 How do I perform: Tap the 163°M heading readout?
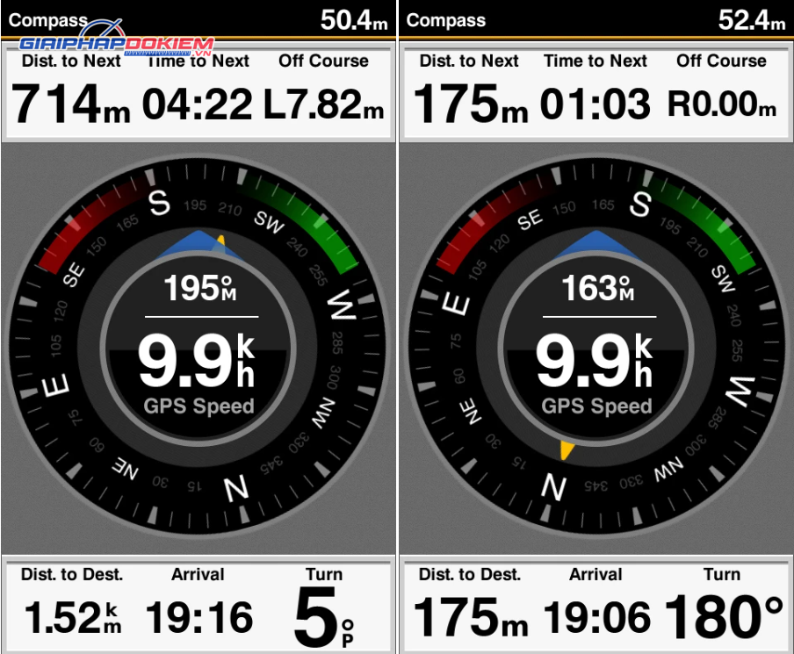click(x=598, y=289)
